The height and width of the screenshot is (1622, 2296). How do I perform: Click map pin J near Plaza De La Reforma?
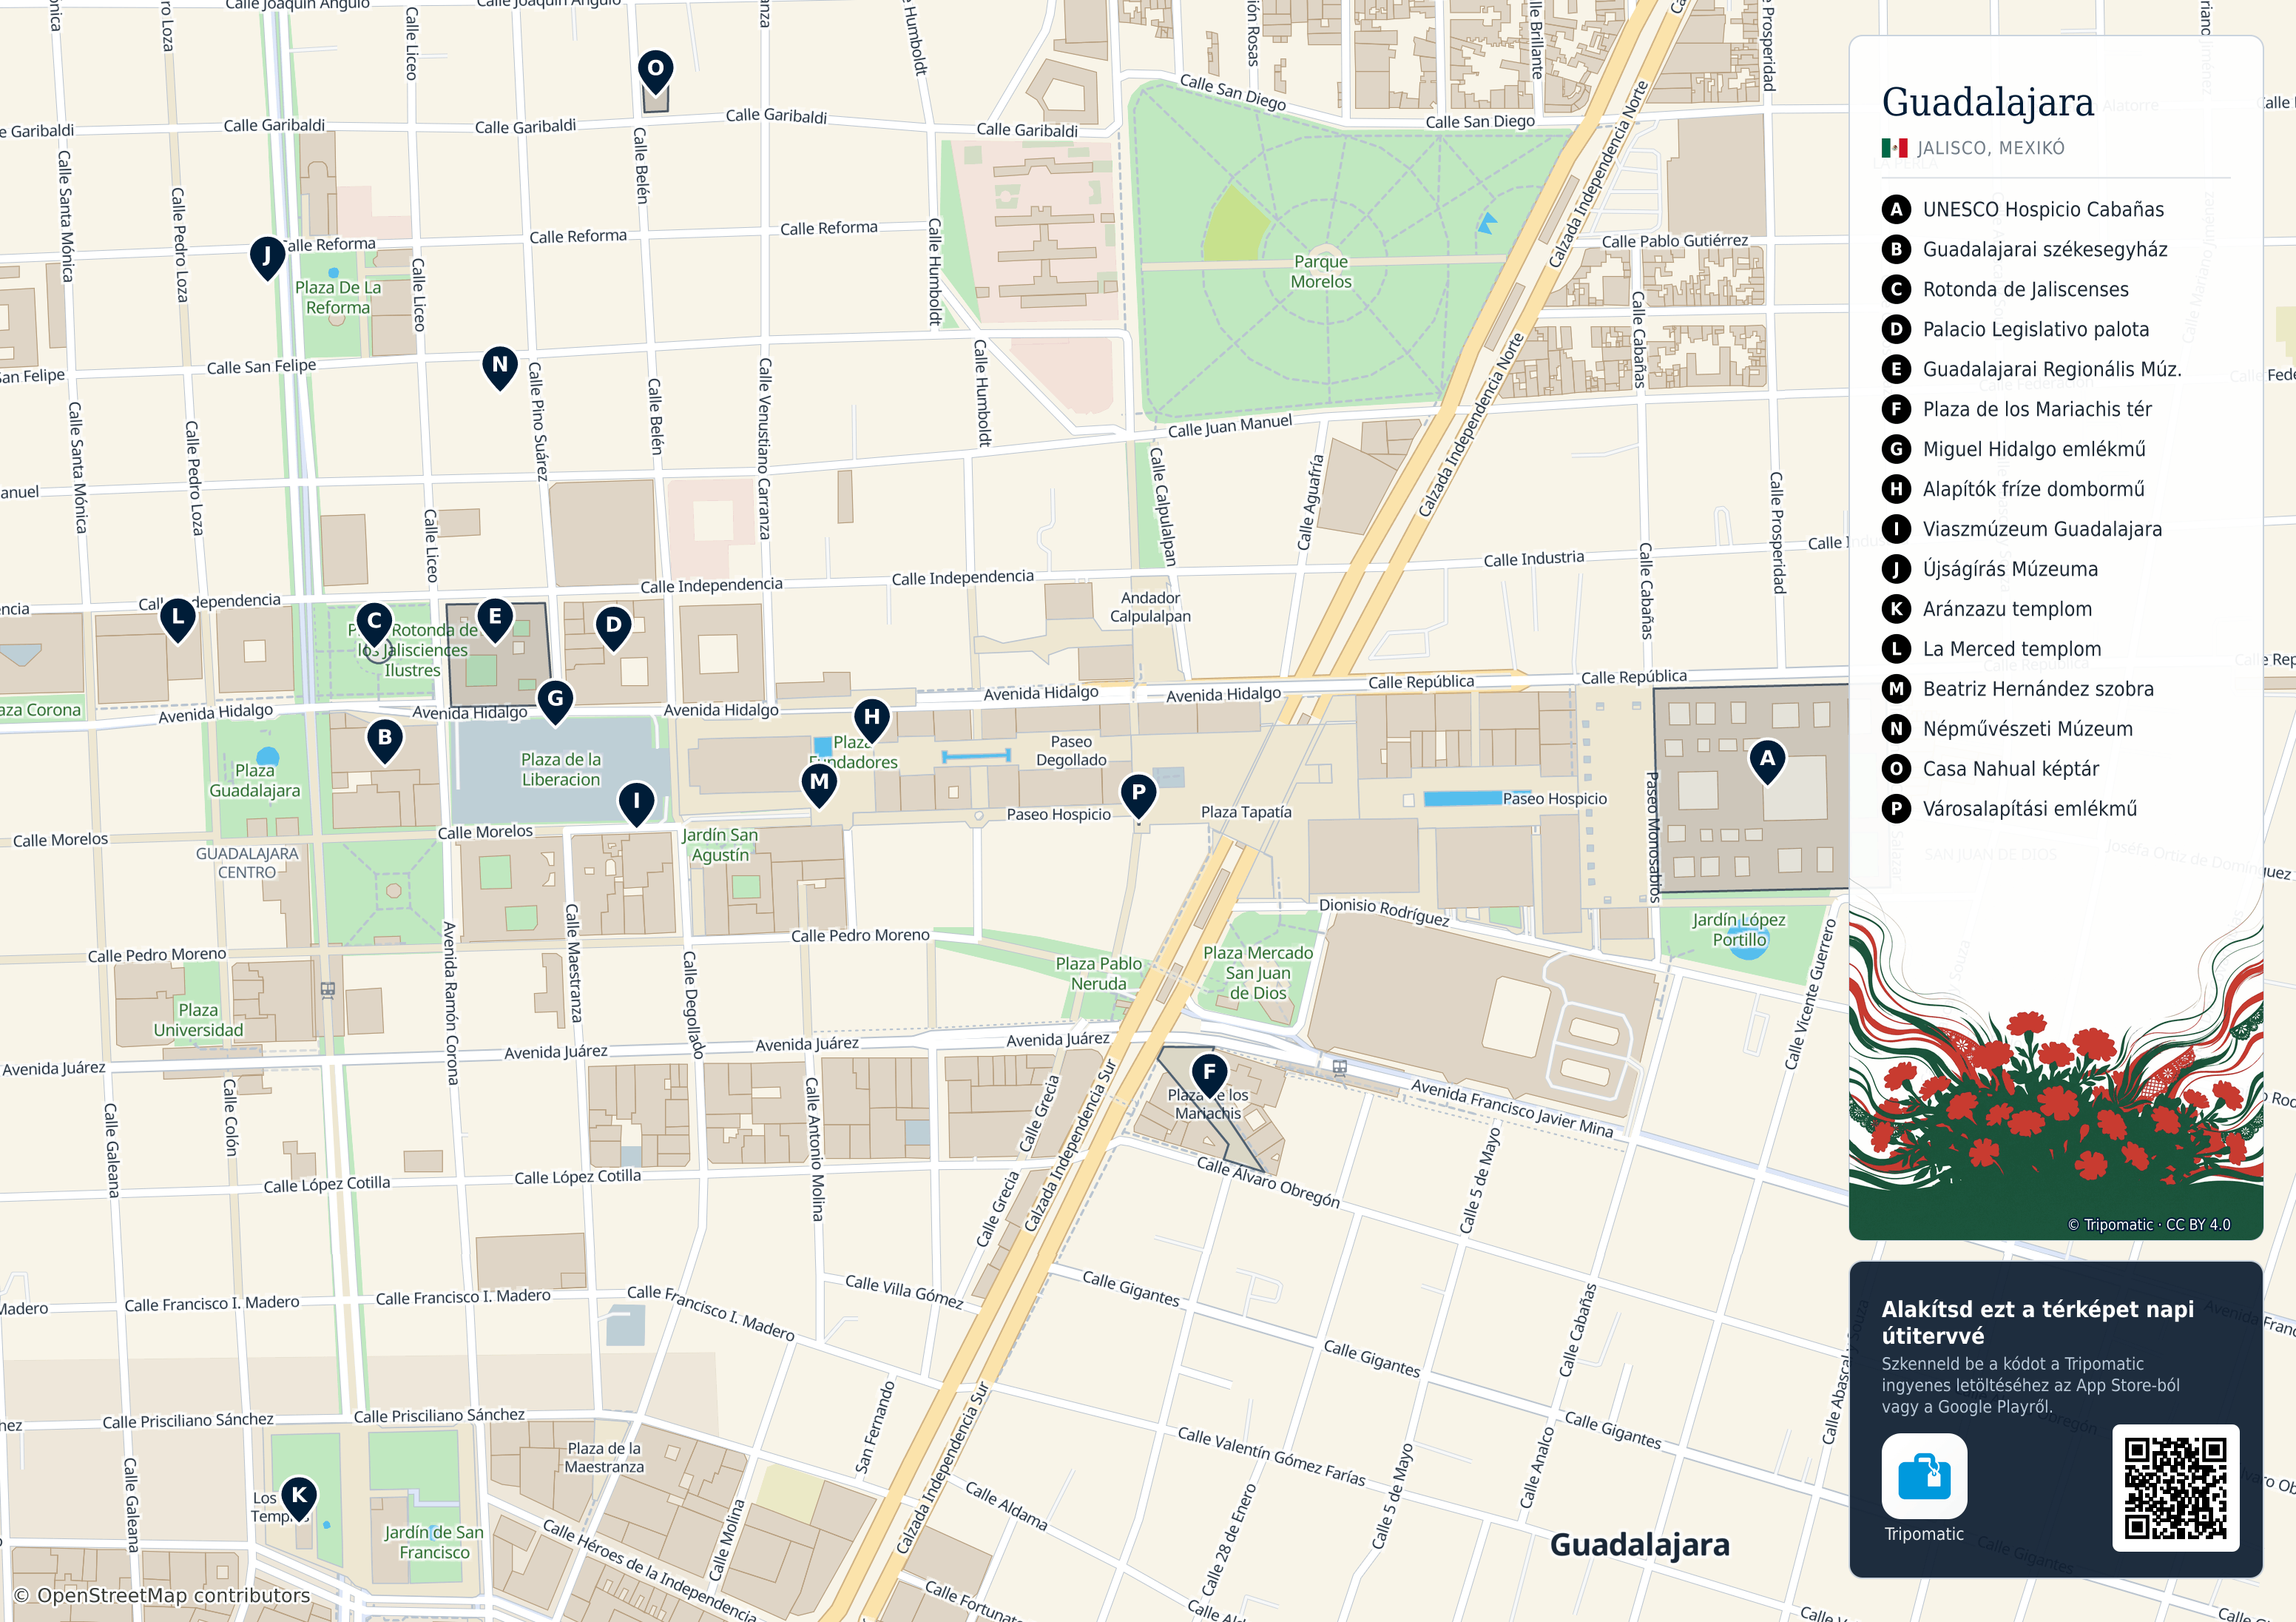coord(267,258)
